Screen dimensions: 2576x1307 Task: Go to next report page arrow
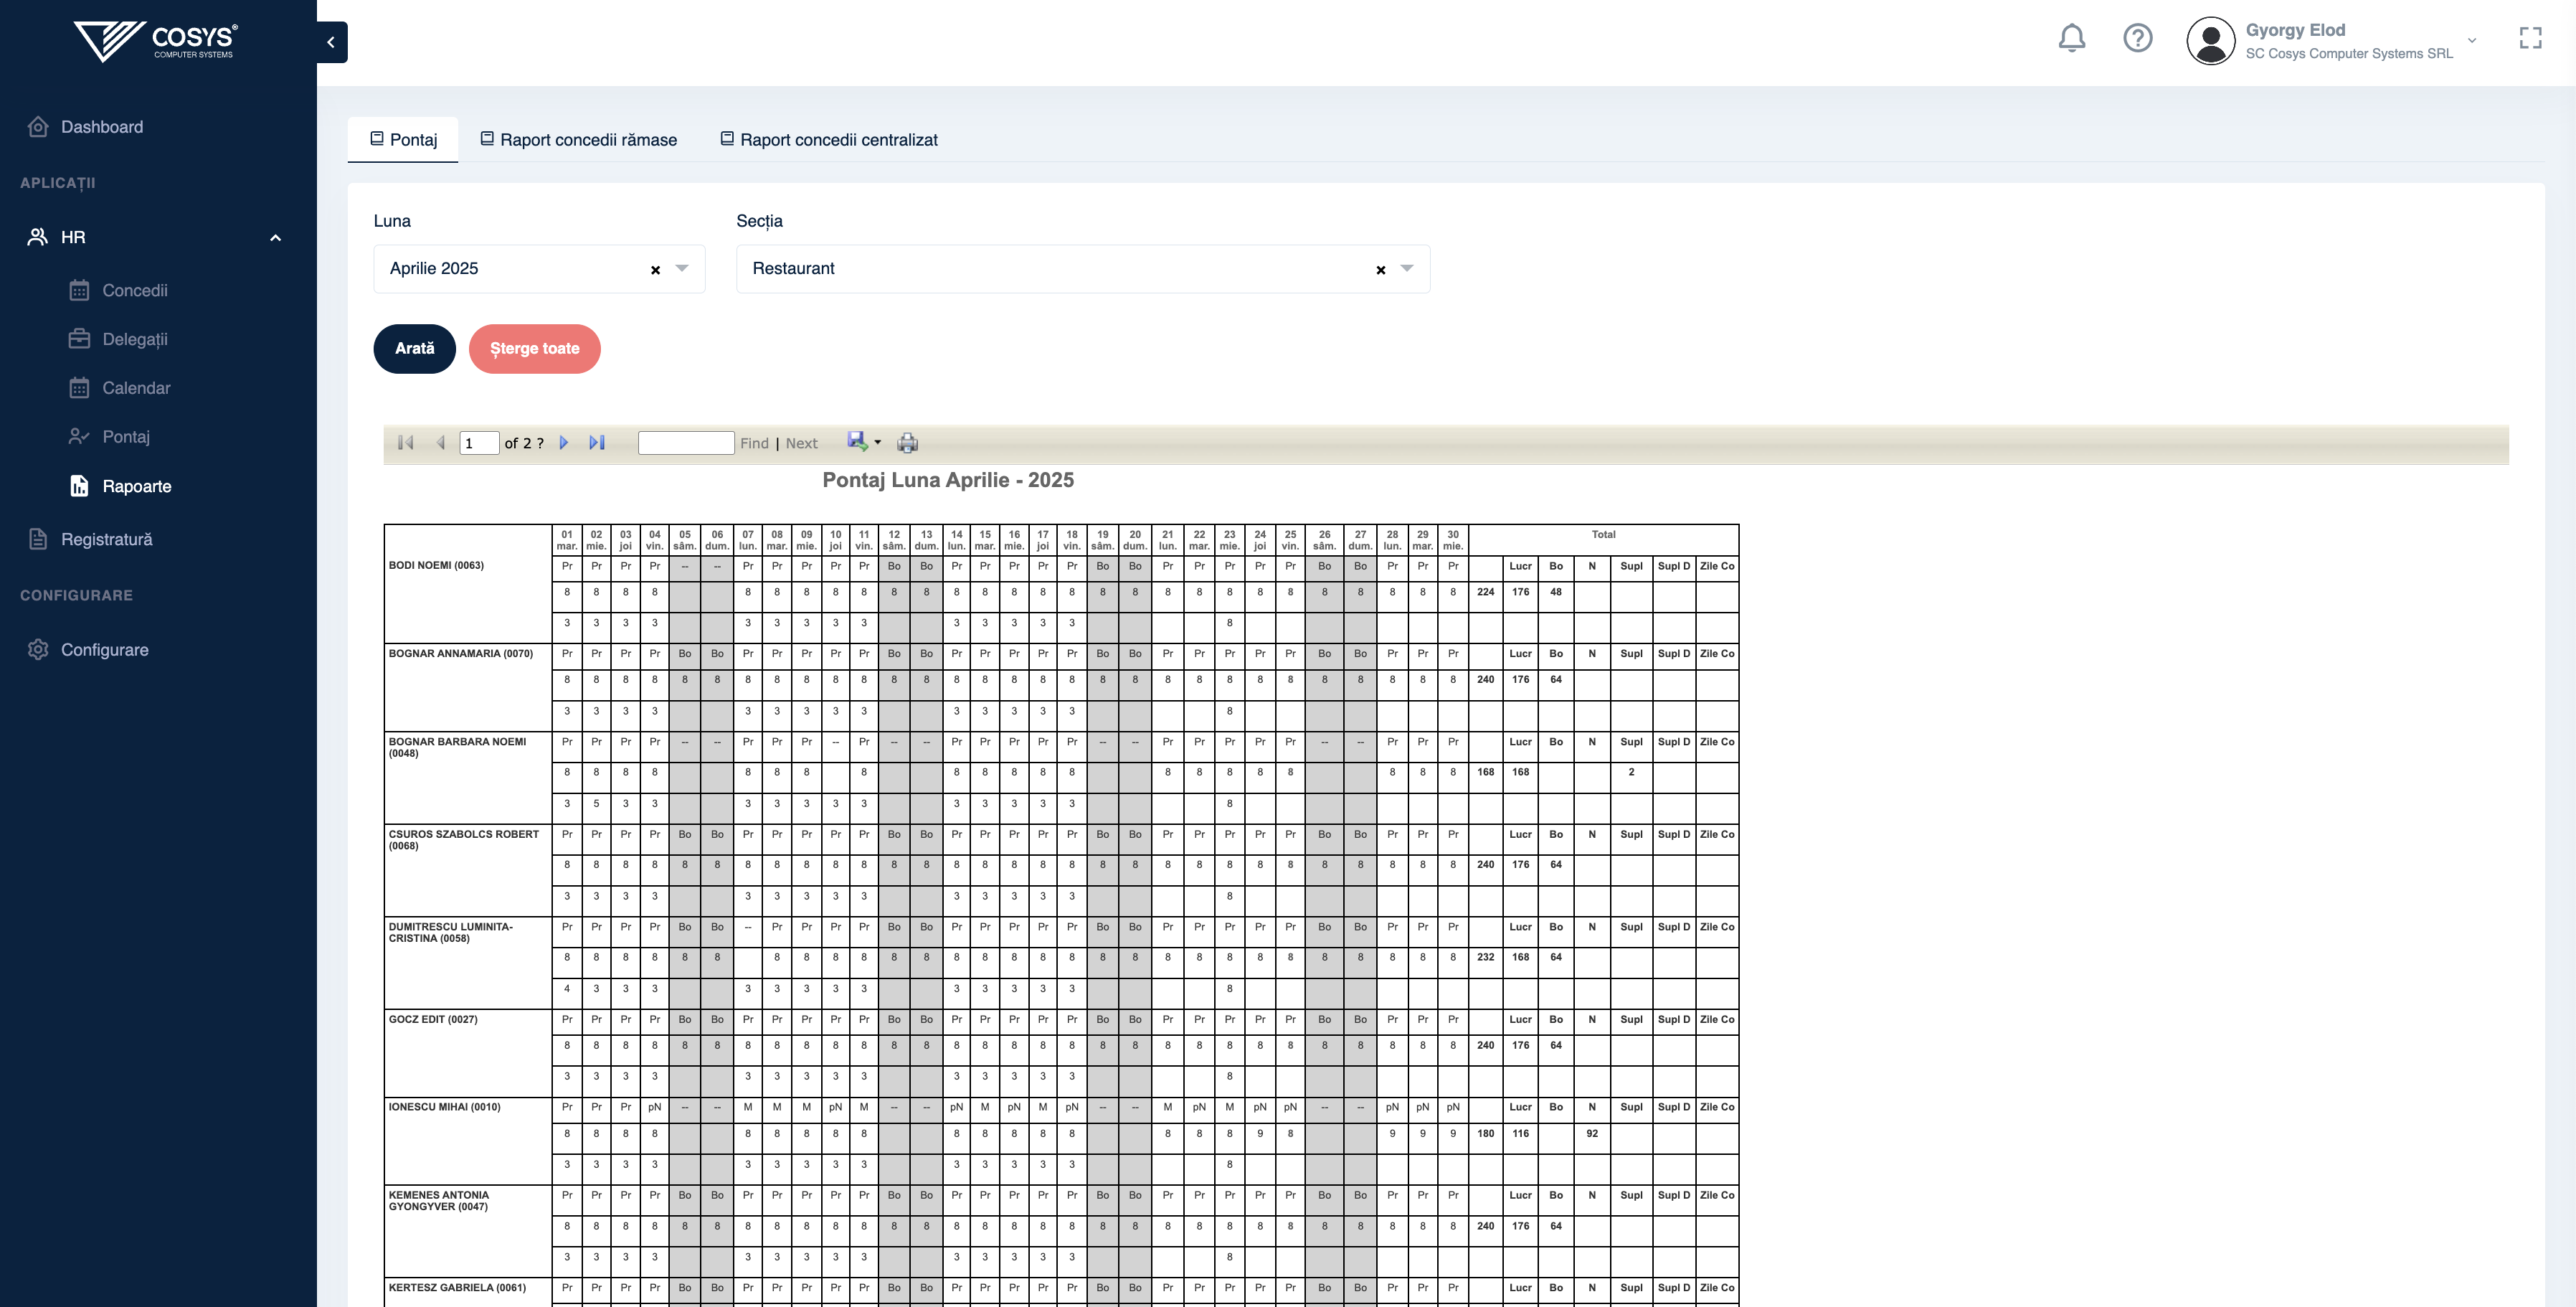click(564, 443)
